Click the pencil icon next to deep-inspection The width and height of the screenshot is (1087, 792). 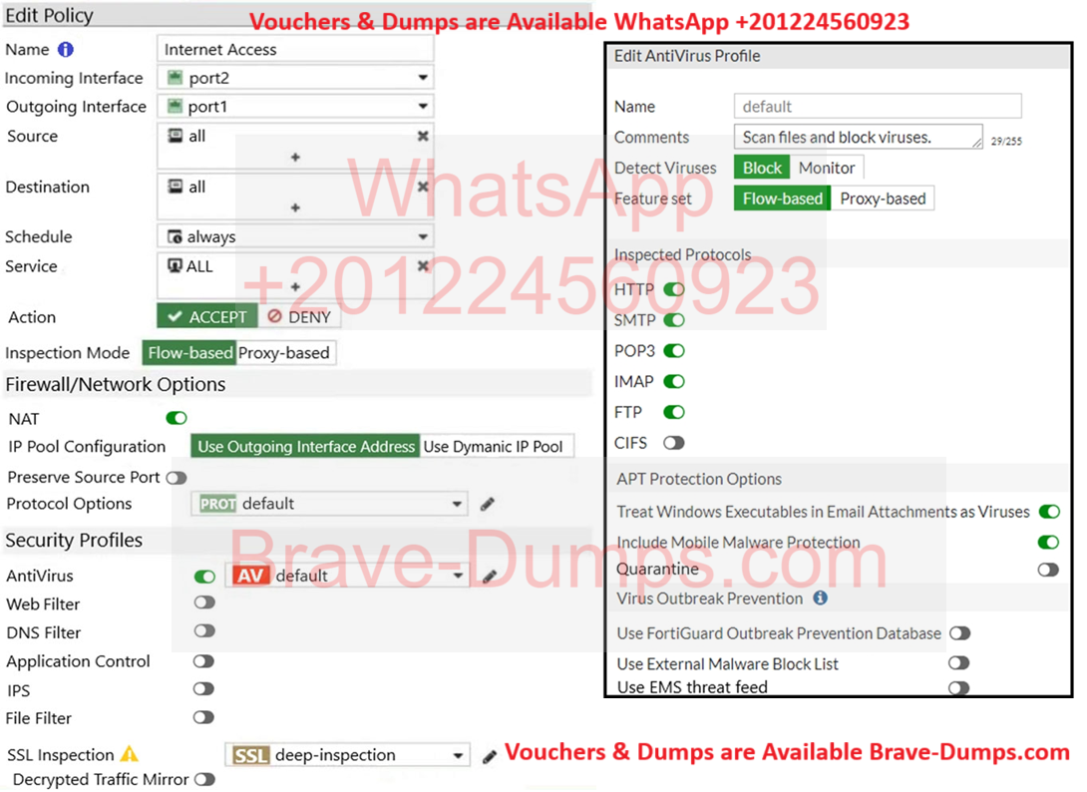pyautogui.click(x=489, y=756)
